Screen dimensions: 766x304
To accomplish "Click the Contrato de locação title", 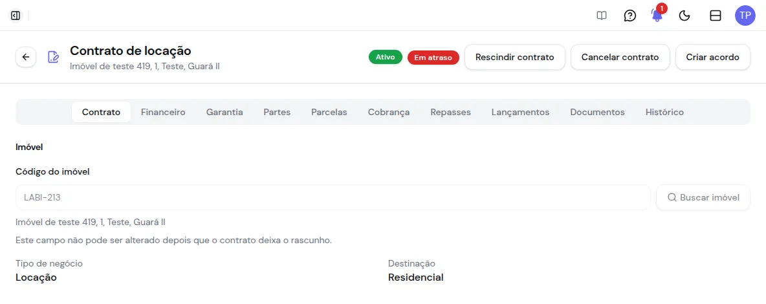I will (131, 50).
